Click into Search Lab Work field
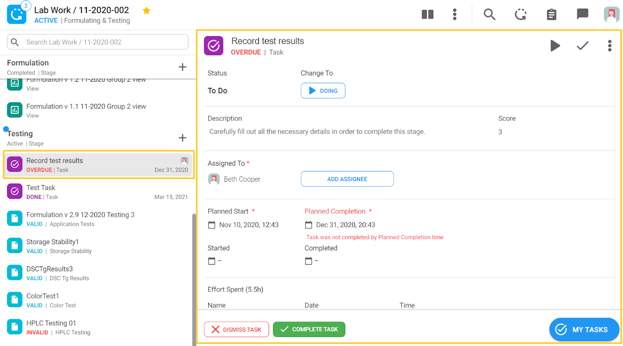The width and height of the screenshot is (623, 346). 98,42
